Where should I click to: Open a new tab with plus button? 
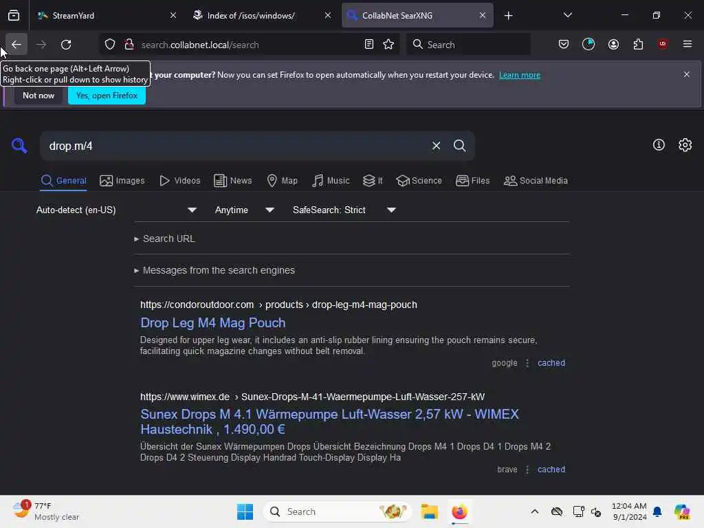(x=508, y=16)
